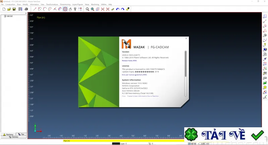Open the Dimensioning menu
268x145 pixels.
coord(65,4)
